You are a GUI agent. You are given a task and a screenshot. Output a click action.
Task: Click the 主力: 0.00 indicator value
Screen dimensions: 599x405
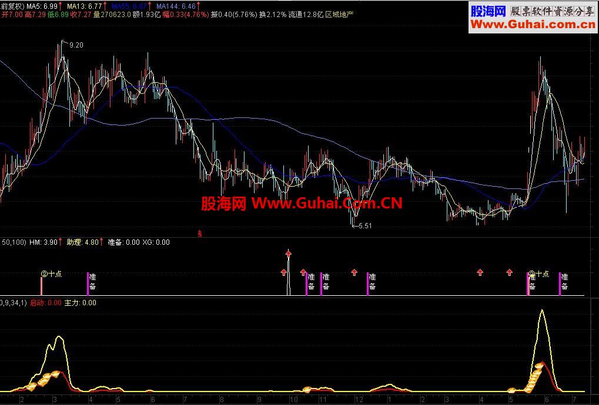(x=80, y=303)
